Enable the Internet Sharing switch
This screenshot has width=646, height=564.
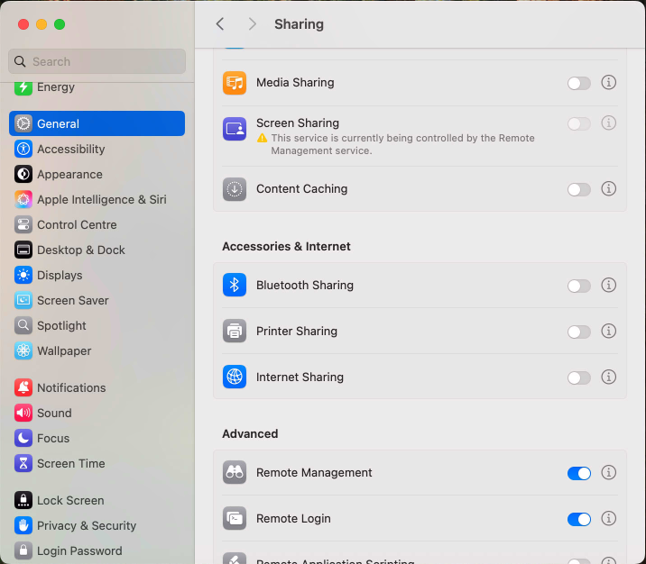(579, 378)
